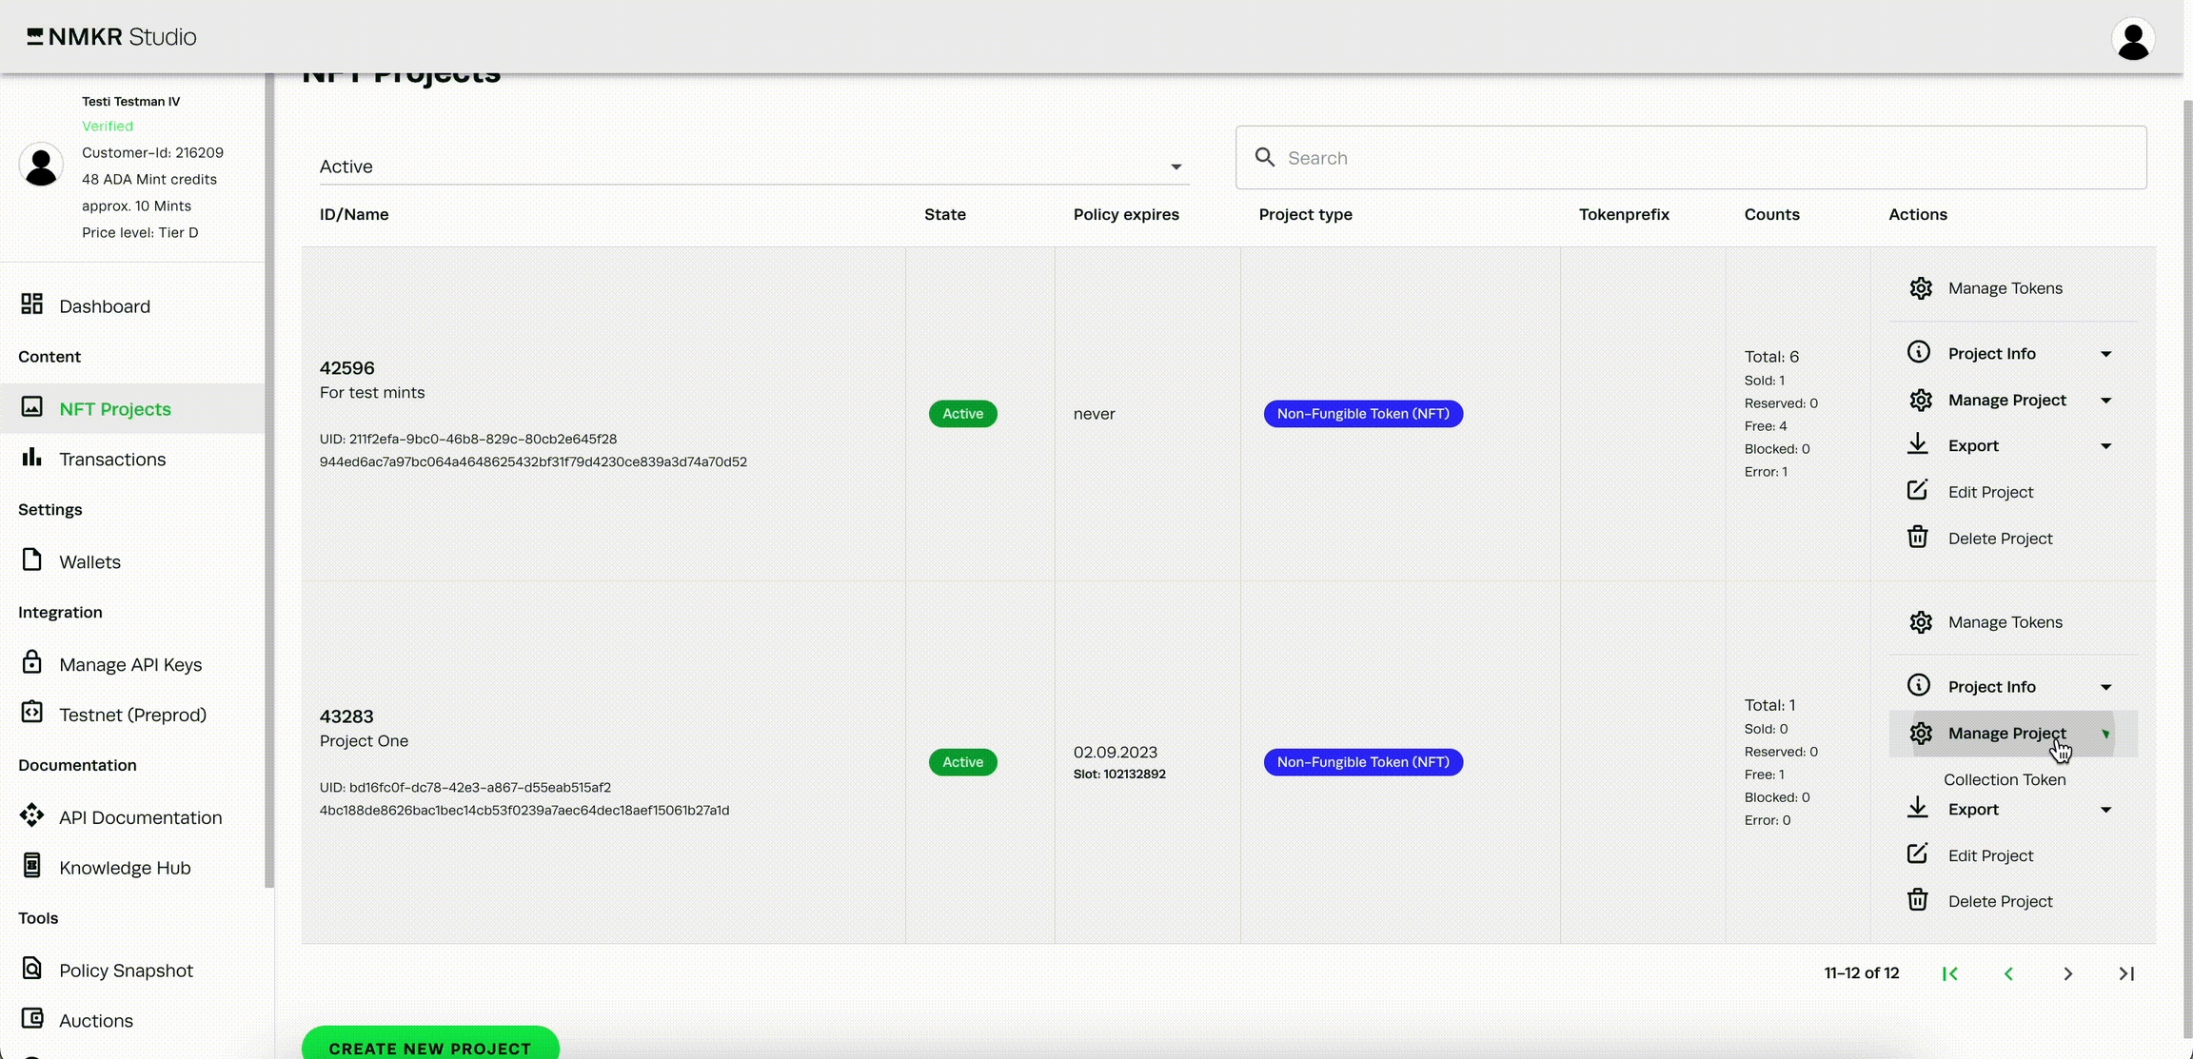Click Edit Project pencil icon for Project One
This screenshot has width=2193, height=1059.
point(1917,854)
